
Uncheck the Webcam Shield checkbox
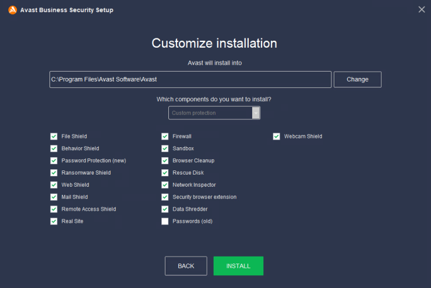click(x=277, y=137)
